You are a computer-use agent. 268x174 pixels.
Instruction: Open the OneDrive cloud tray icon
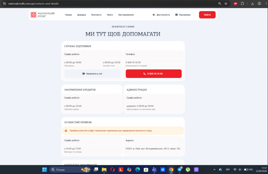coord(221,169)
